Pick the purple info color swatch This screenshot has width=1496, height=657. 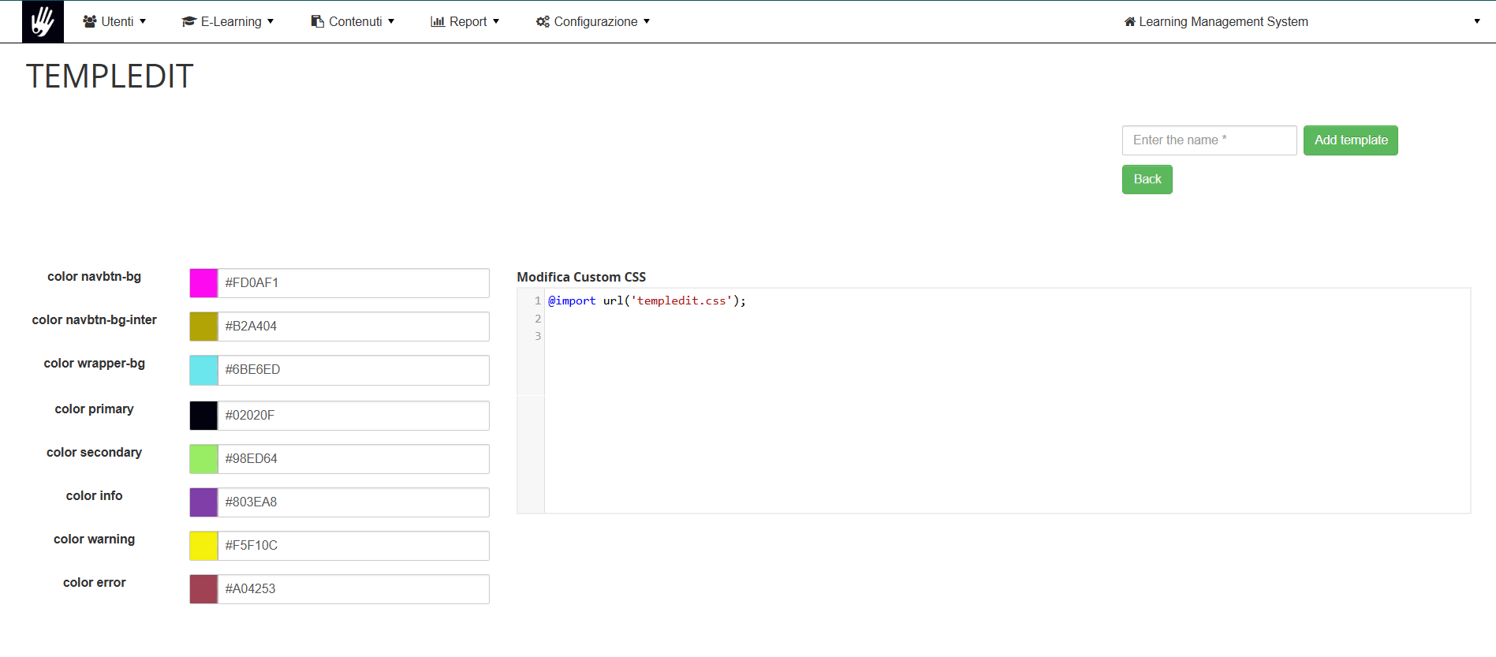click(x=203, y=502)
